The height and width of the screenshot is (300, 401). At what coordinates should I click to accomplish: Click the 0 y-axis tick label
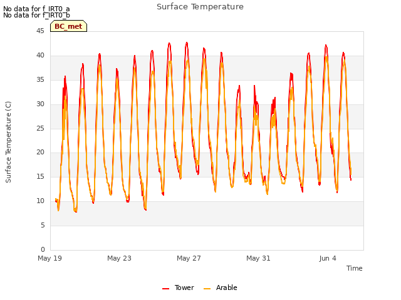pyautogui.click(x=43, y=249)
